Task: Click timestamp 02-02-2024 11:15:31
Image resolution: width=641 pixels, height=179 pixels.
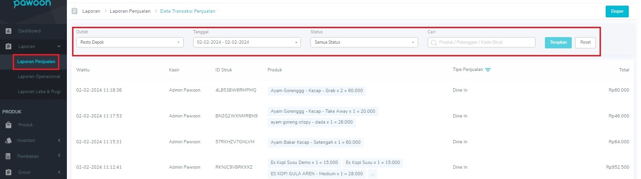Action: (x=99, y=142)
